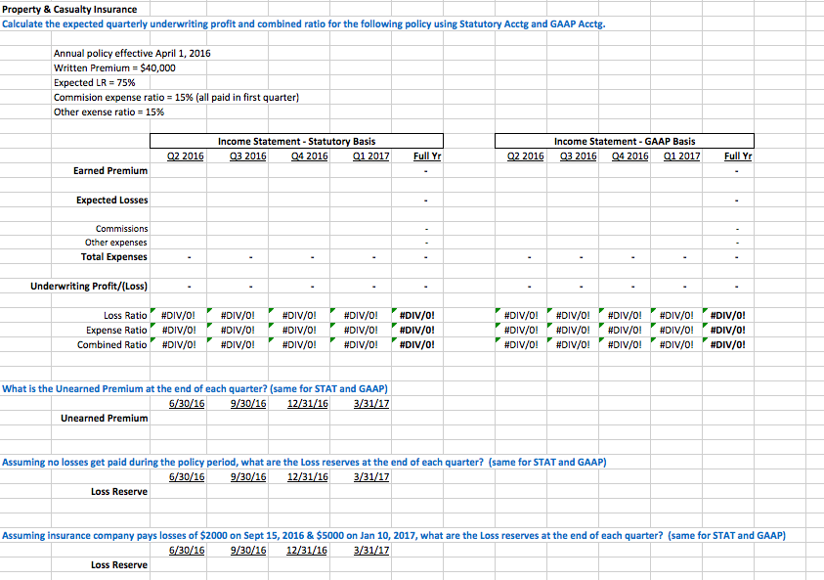Viewport: 824px width, 580px height.
Task: Click Statutory 'Q2 2016' column header
Action: (x=185, y=156)
